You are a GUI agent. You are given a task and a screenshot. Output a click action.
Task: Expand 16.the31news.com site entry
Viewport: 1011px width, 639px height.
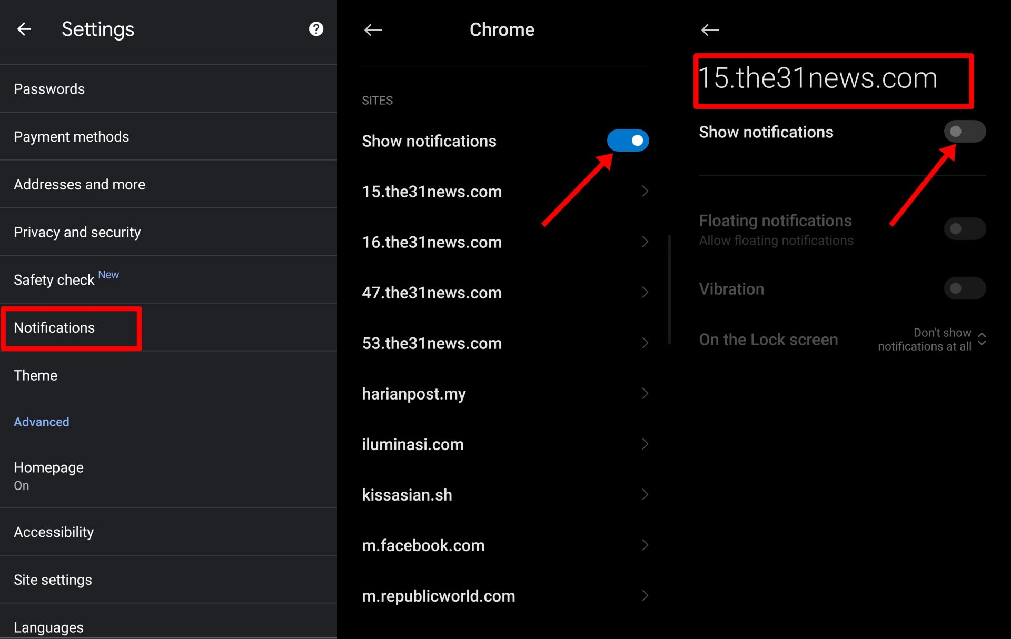[432, 242]
